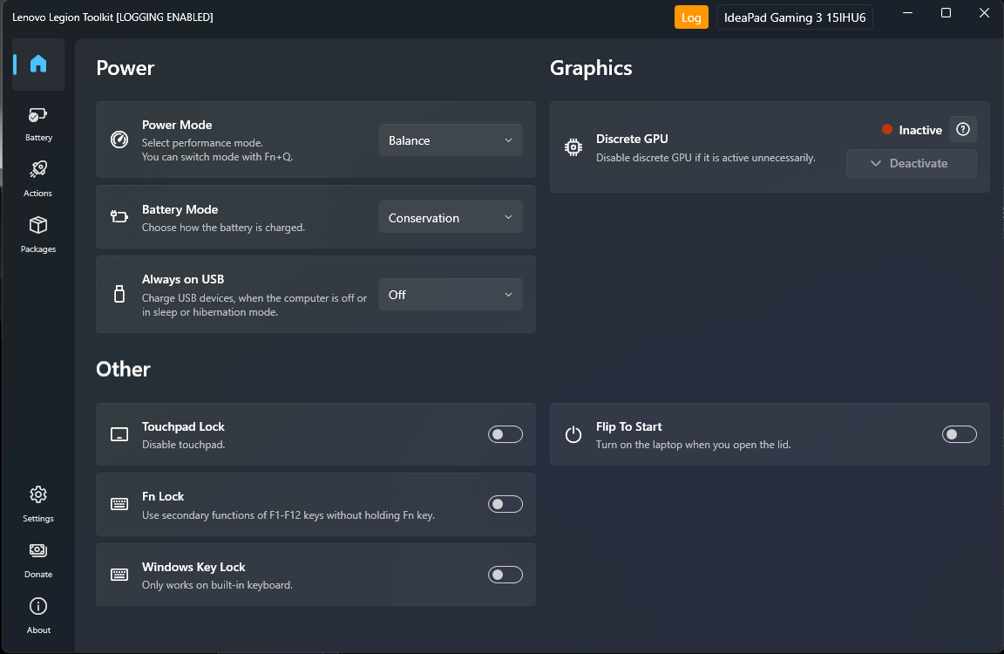1004x654 pixels.
Task: Click the 'Power Mode' title text
Action: [x=177, y=125]
